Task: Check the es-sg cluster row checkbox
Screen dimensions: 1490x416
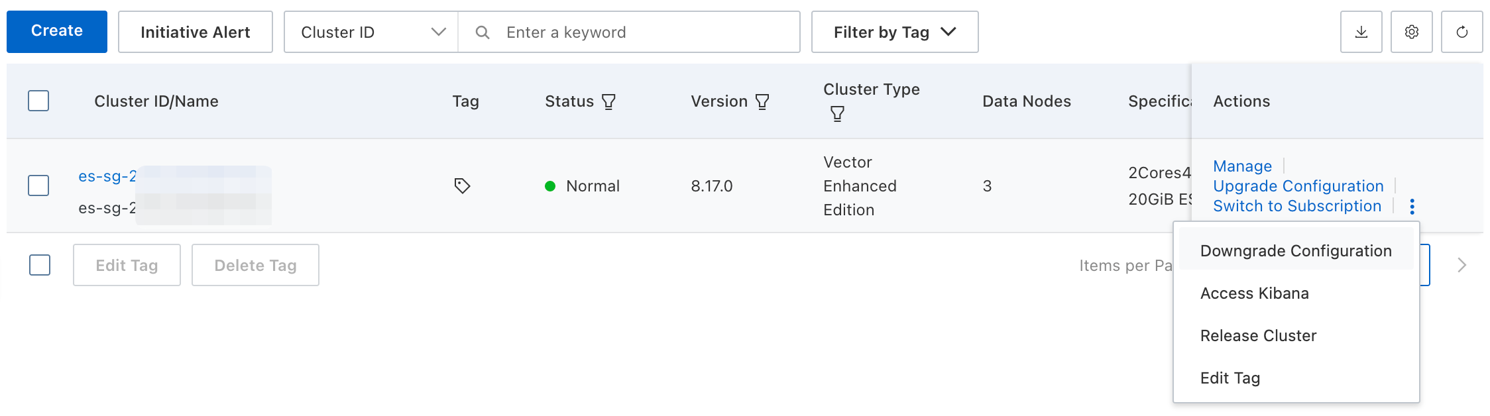Action: 38,185
